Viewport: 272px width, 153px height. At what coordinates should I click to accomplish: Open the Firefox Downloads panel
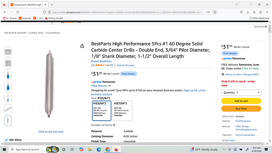[x=248, y=12]
